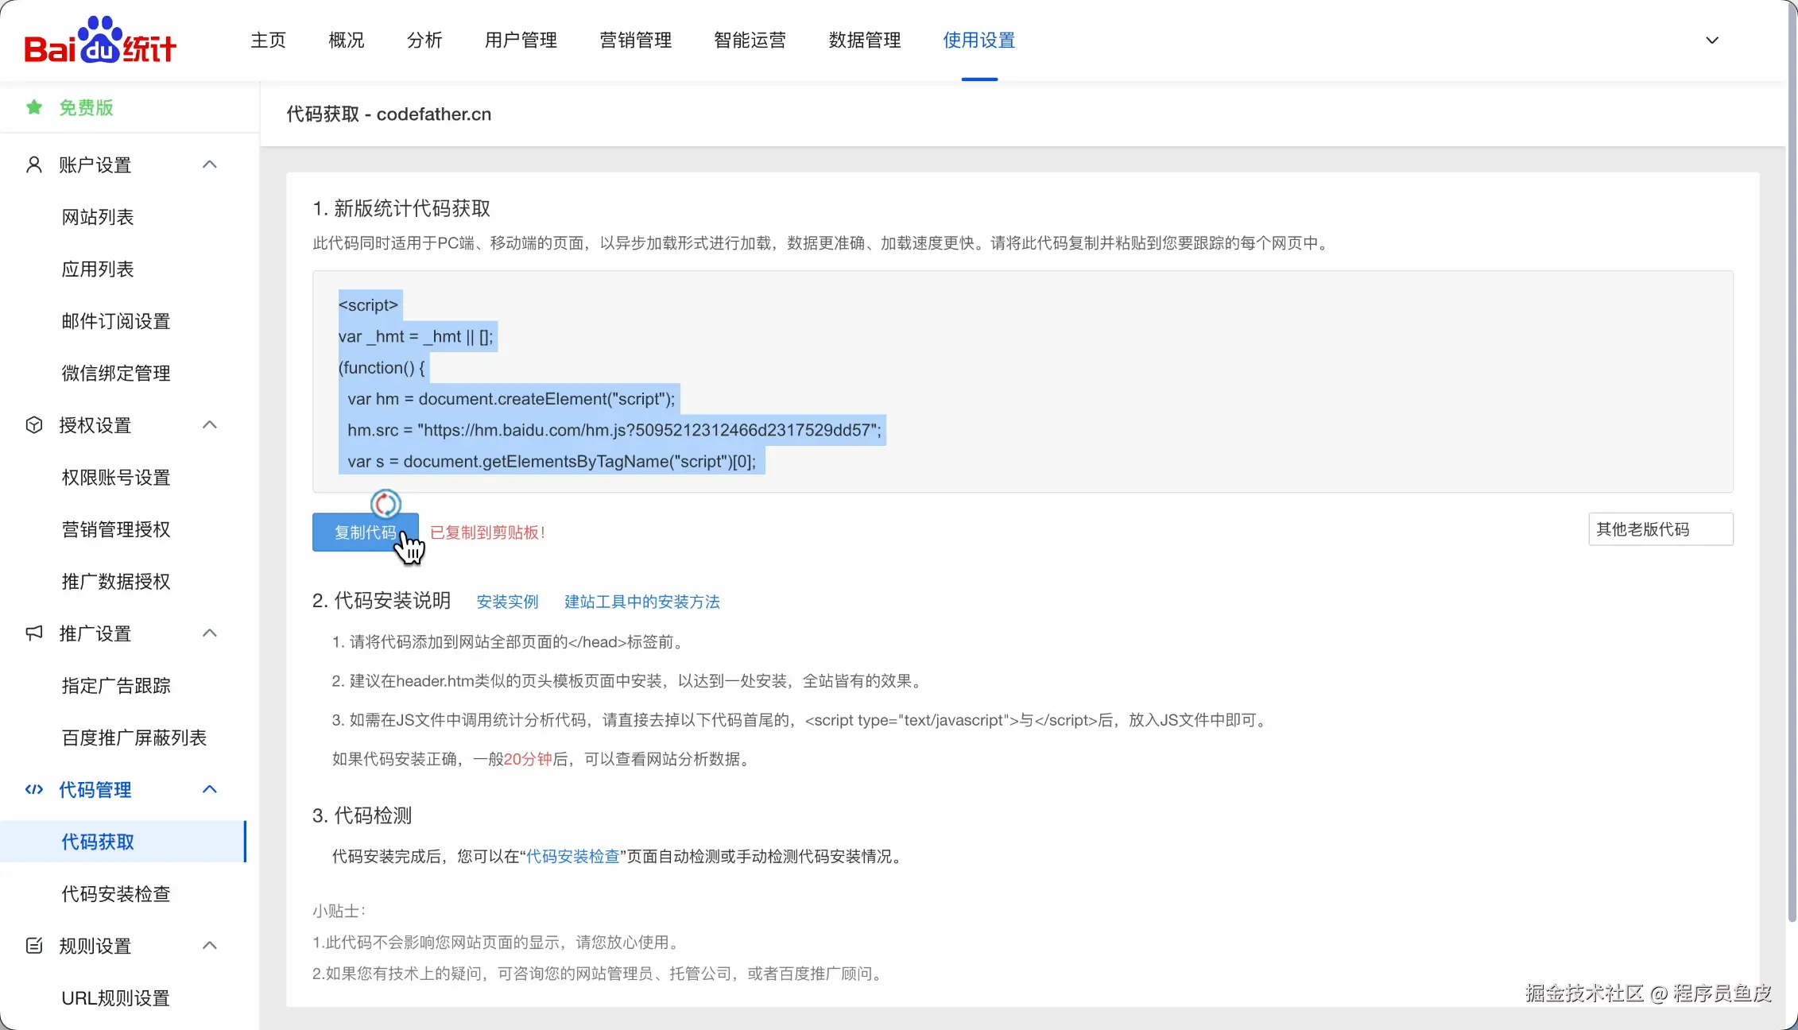Collapse the 代码管理 section chevron

coord(210,789)
